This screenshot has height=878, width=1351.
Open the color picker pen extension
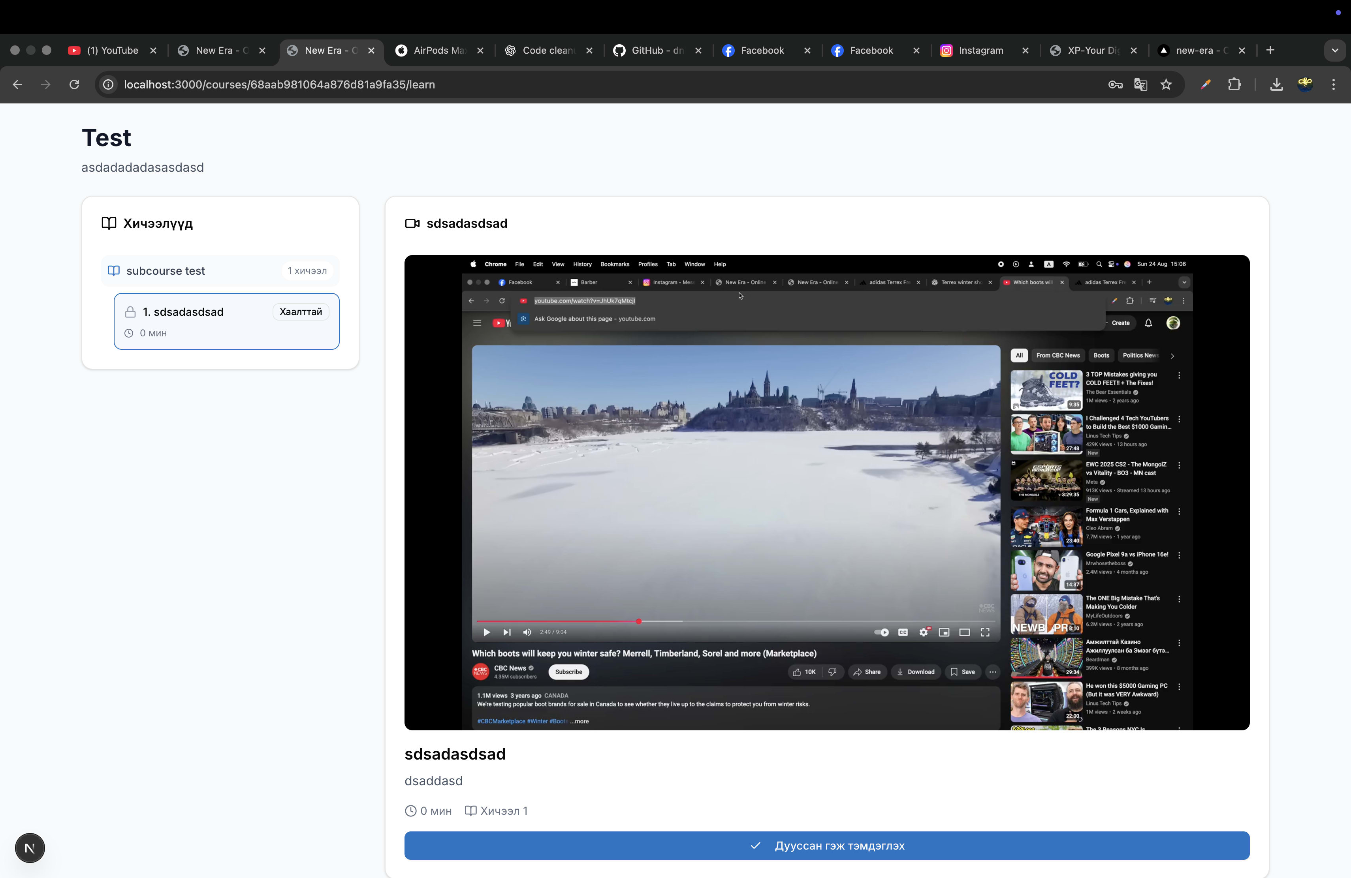[1206, 84]
